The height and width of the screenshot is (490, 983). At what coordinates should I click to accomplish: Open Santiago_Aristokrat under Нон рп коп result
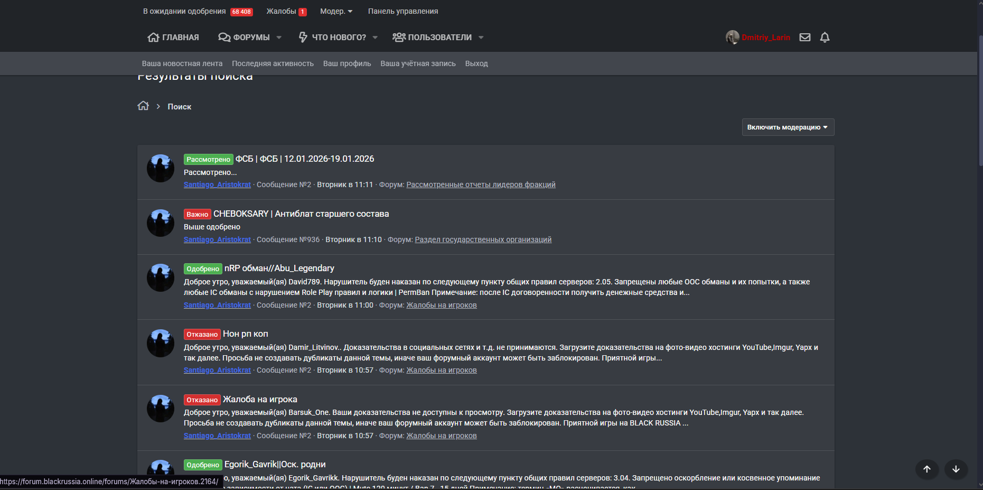pos(217,370)
